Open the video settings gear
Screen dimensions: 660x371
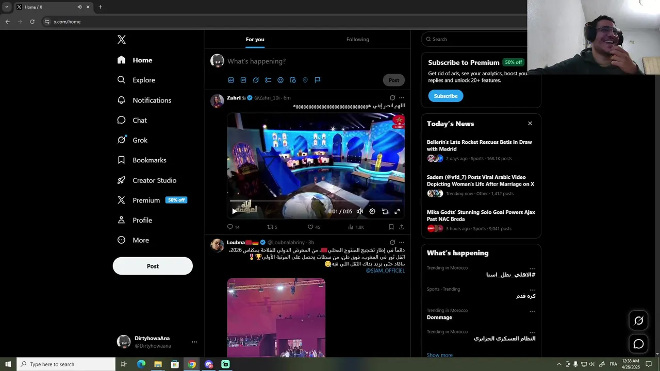click(372, 211)
